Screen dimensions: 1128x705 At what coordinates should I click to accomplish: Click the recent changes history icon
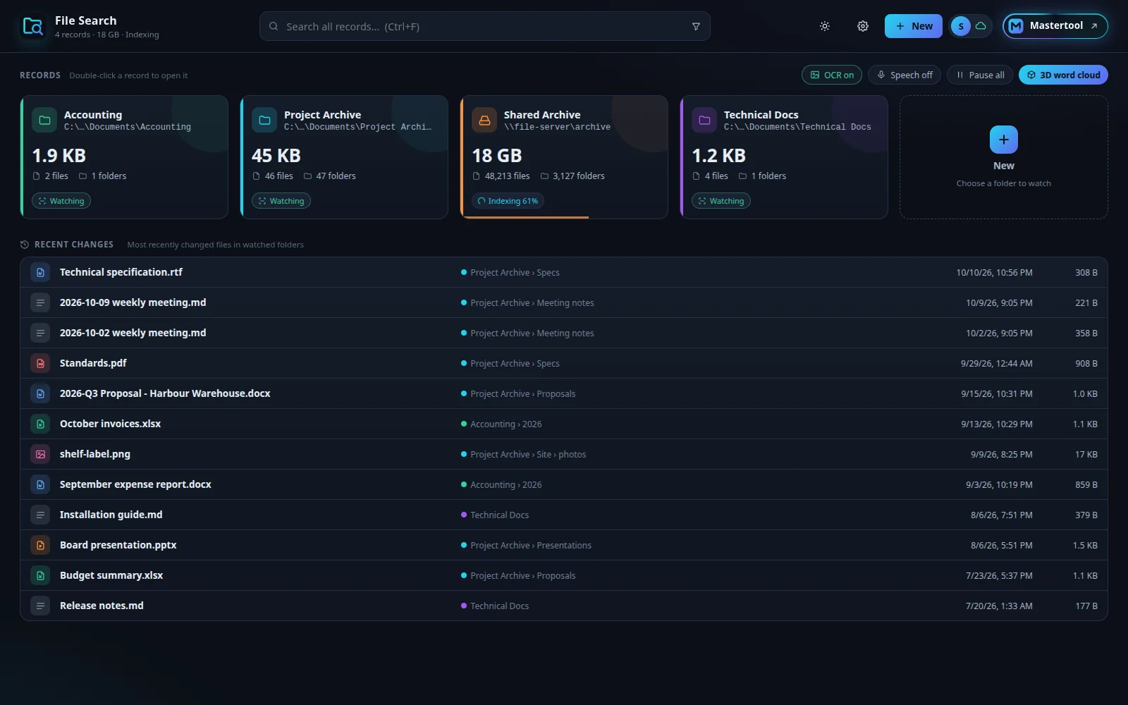click(x=25, y=245)
